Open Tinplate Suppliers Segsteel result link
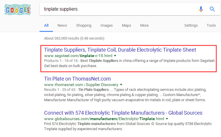This screenshot has width=221, height=137. (x=120, y=50)
